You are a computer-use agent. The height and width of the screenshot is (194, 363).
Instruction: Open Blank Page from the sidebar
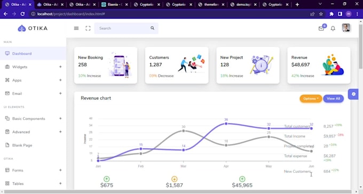(33, 145)
